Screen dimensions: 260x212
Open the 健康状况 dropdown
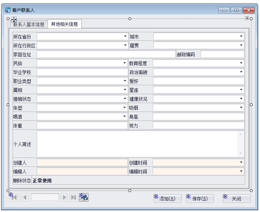(x=241, y=99)
